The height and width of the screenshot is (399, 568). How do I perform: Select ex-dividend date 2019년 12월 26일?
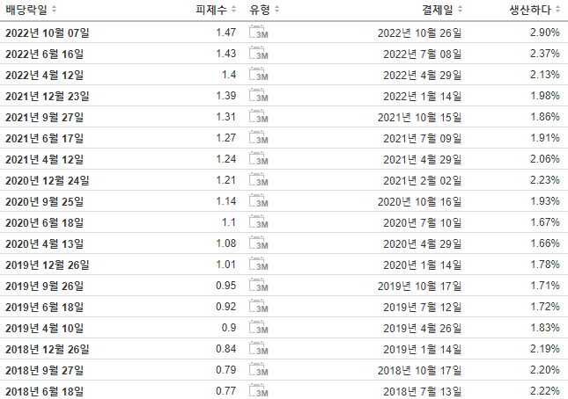click(48, 265)
